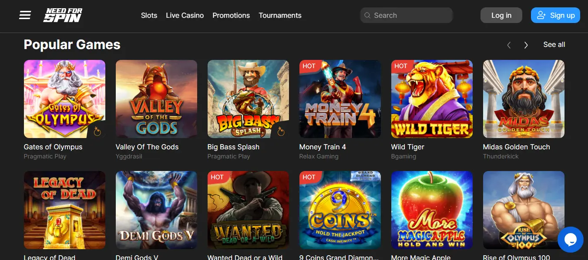Screen dimensions: 588x260
Task: Click the HOT badge on Money Train 4
Action: (x=309, y=66)
